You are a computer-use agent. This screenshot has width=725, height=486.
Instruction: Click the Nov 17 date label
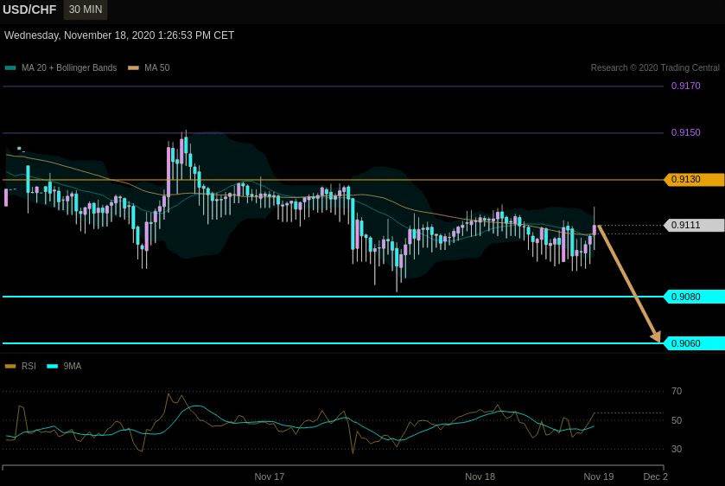coord(269,476)
